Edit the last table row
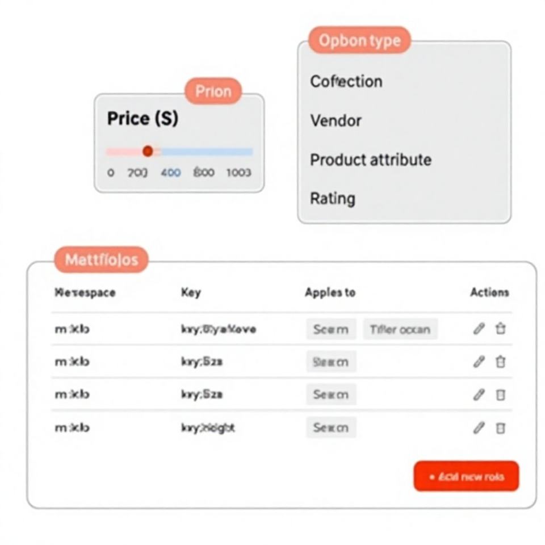The image size is (545, 545). 479,428
